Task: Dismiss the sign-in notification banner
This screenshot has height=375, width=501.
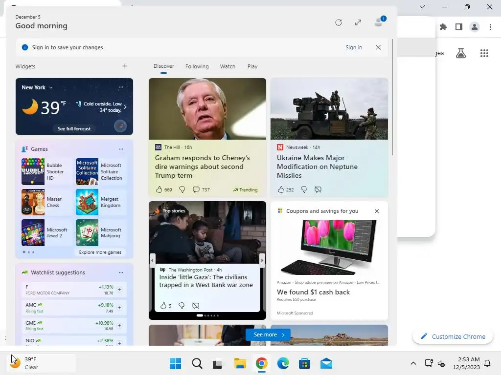Action: (x=378, y=47)
